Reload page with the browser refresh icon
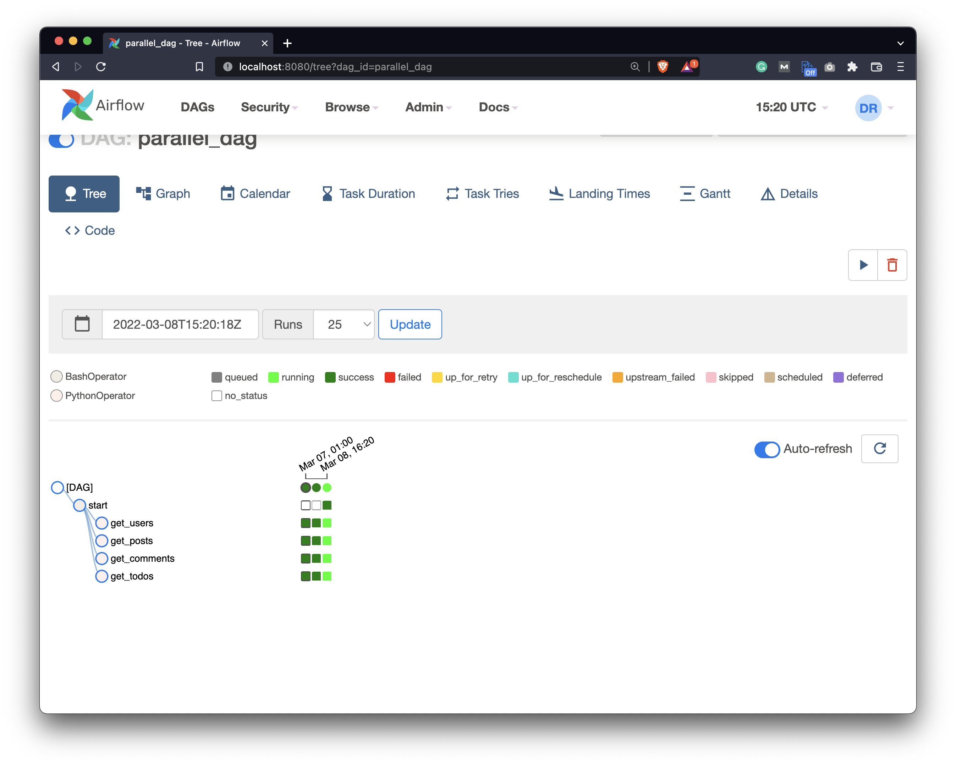This screenshot has width=956, height=766. (101, 66)
